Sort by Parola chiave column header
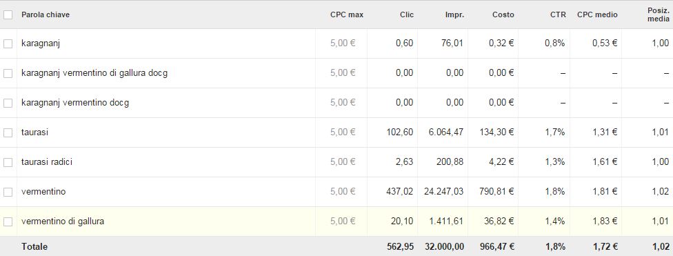Screen dimensions: 673x256 pos(46,14)
